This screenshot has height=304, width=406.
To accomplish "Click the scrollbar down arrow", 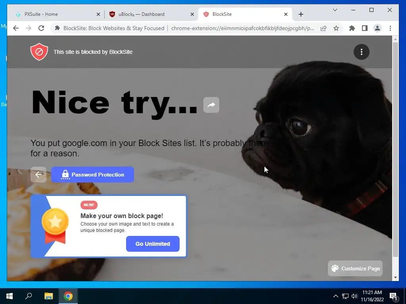I will (395, 277).
